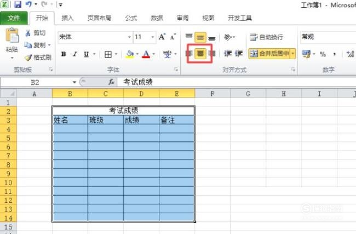Open the 公式 (Formulas) tab

point(131,18)
